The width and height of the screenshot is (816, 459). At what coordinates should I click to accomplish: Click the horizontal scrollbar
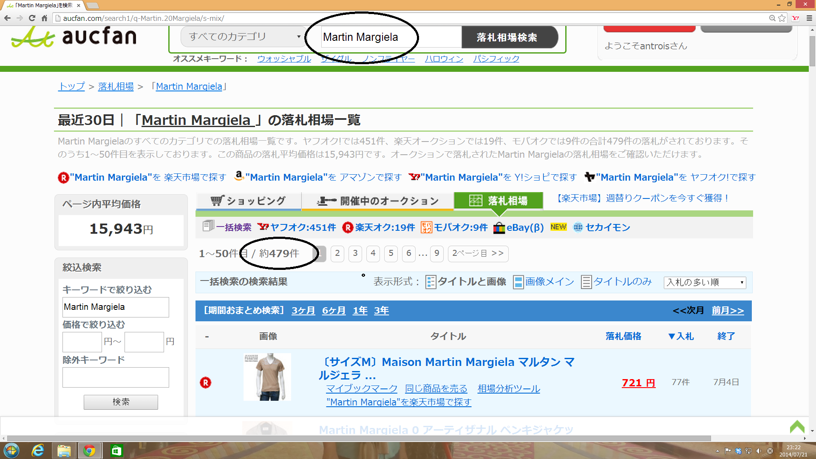click(359, 438)
